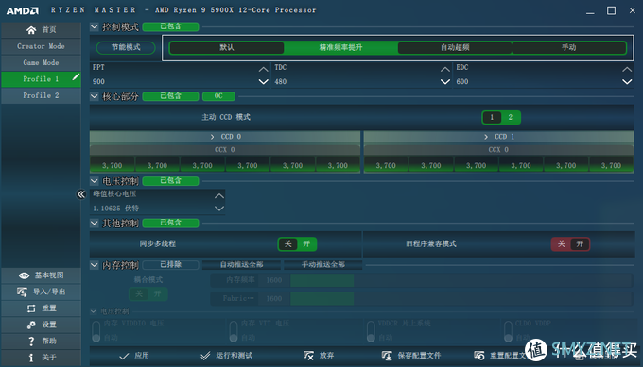Image resolution: width=643 pixels, height=367 pixels.
Task: Click 内存 VDDIO 电压 slider
Action: 96,331
